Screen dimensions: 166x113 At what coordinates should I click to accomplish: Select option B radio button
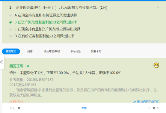coord(10,22)
